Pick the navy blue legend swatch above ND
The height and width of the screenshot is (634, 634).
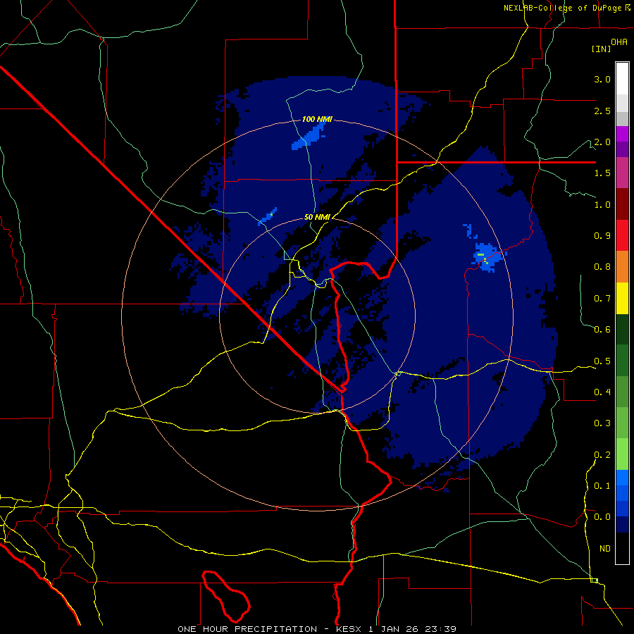point(622,524)
